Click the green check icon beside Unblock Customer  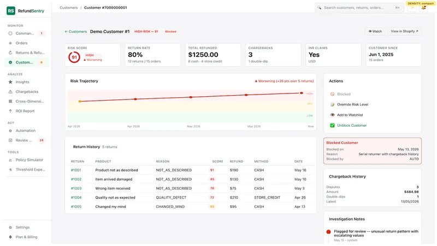332,126
